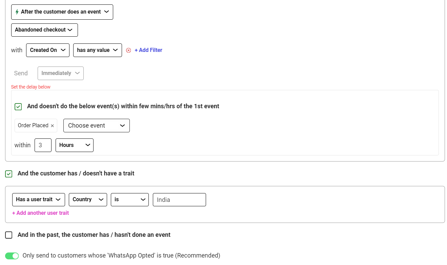This screenshot has width=447, height=265.
Task: Open the 'Immediately' send timing dropdown
Action: 60,73
